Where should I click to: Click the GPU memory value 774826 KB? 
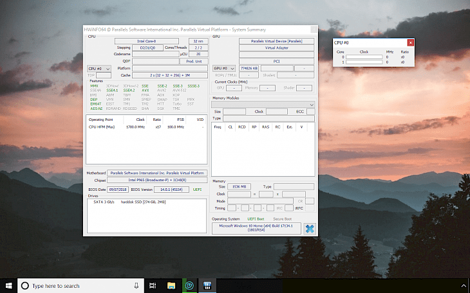click(x=249, y=68)
